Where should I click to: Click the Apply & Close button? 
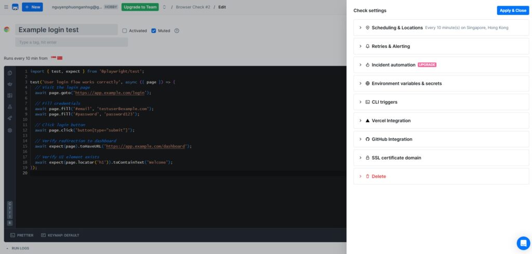513,10
